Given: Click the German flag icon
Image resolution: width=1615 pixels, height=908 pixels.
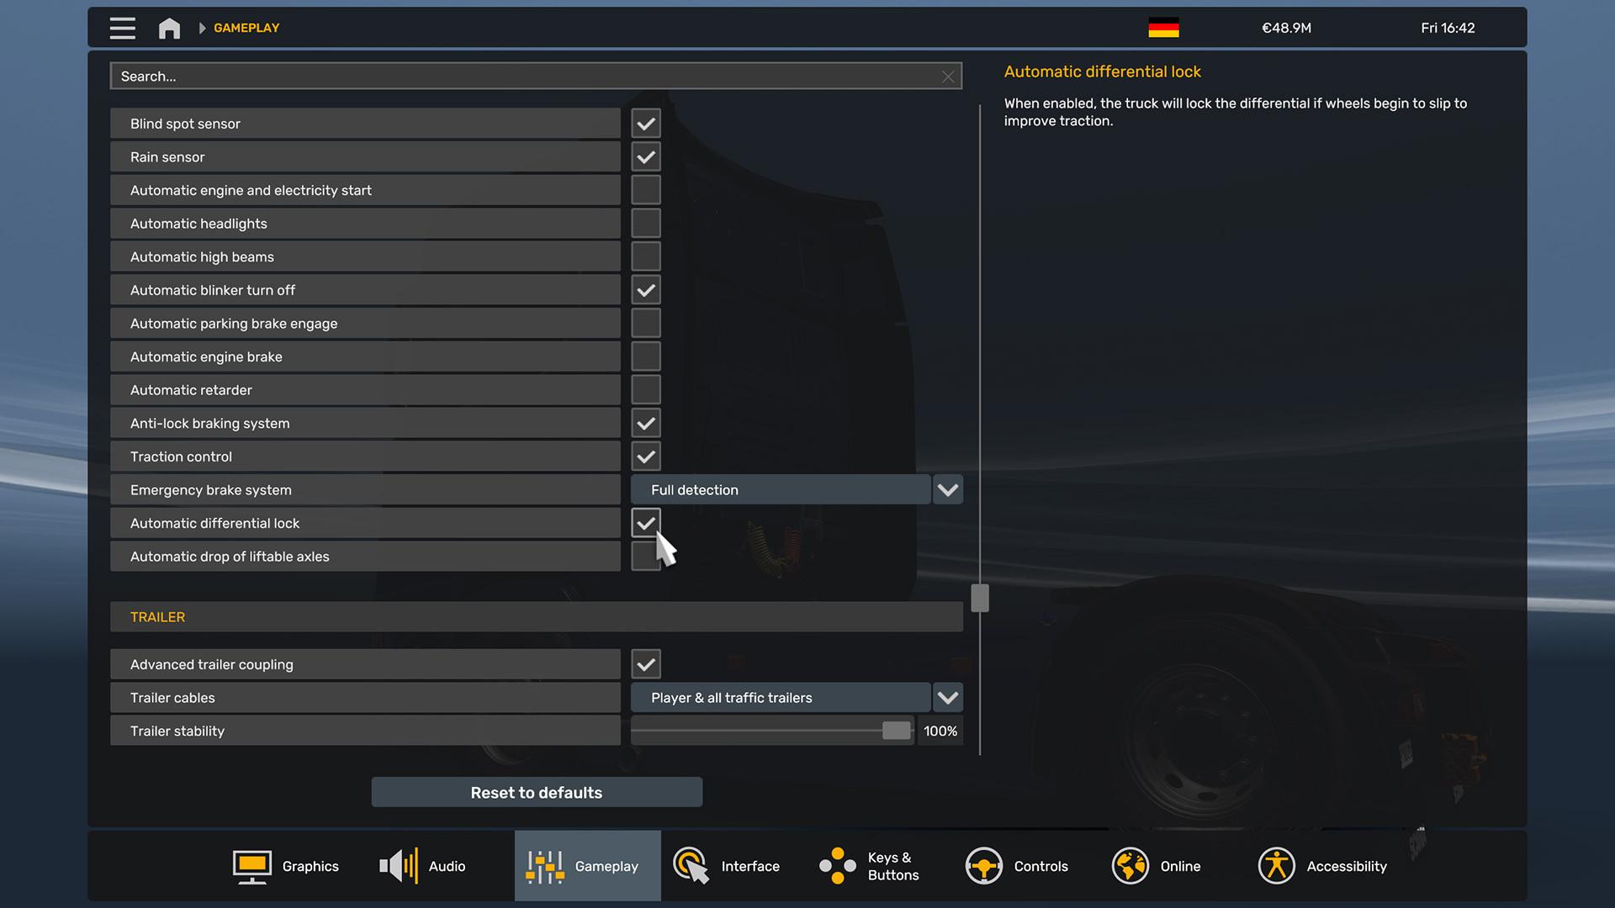Looking at the screenshot, I should [1163, 28].
